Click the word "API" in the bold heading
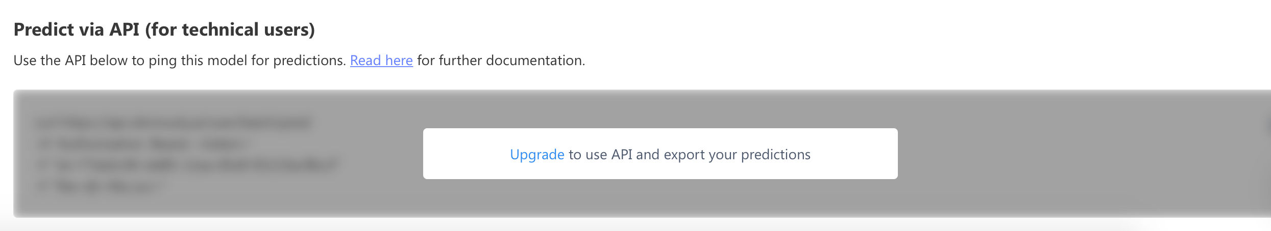Screen dimensions: 1271x231 tap(124, 30)
